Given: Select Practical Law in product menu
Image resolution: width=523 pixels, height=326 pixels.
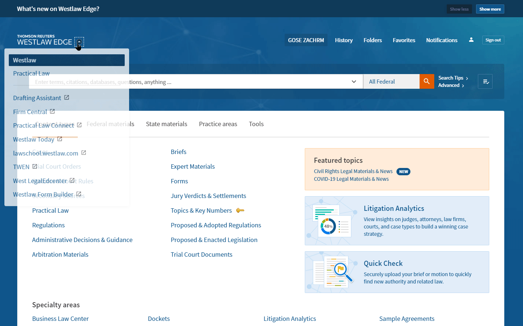Looking at the screenshot, I should [x=31, y=73].
